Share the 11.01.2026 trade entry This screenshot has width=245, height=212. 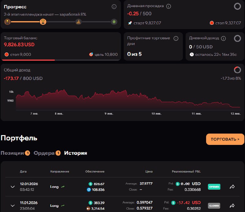(232, 206)
